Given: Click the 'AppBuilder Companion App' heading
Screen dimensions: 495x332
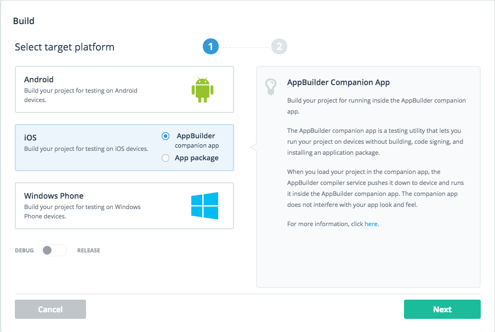Looking at the screenshot, I should pos(338,82).
